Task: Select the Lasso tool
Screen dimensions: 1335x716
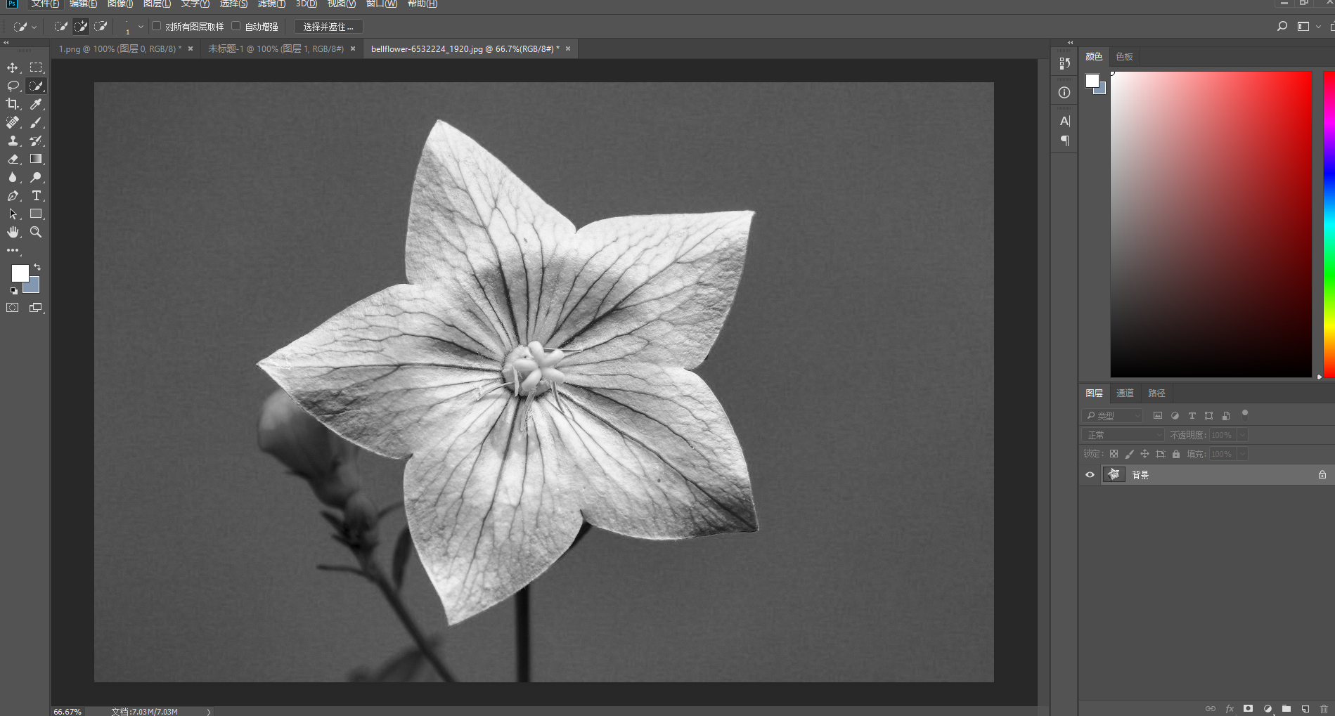Action: (x=13, y=86)
